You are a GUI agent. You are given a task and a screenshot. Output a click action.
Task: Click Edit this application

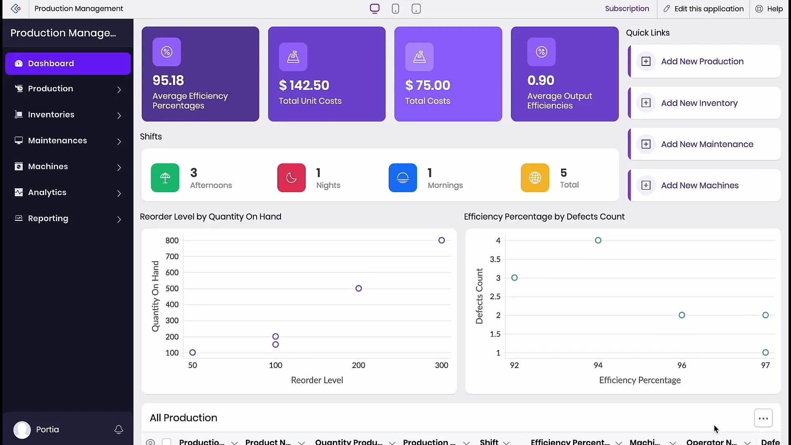(704, 9)
